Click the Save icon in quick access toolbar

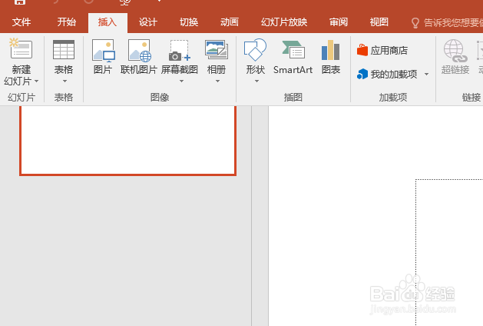pyautogui.click(x=20, y=2)
